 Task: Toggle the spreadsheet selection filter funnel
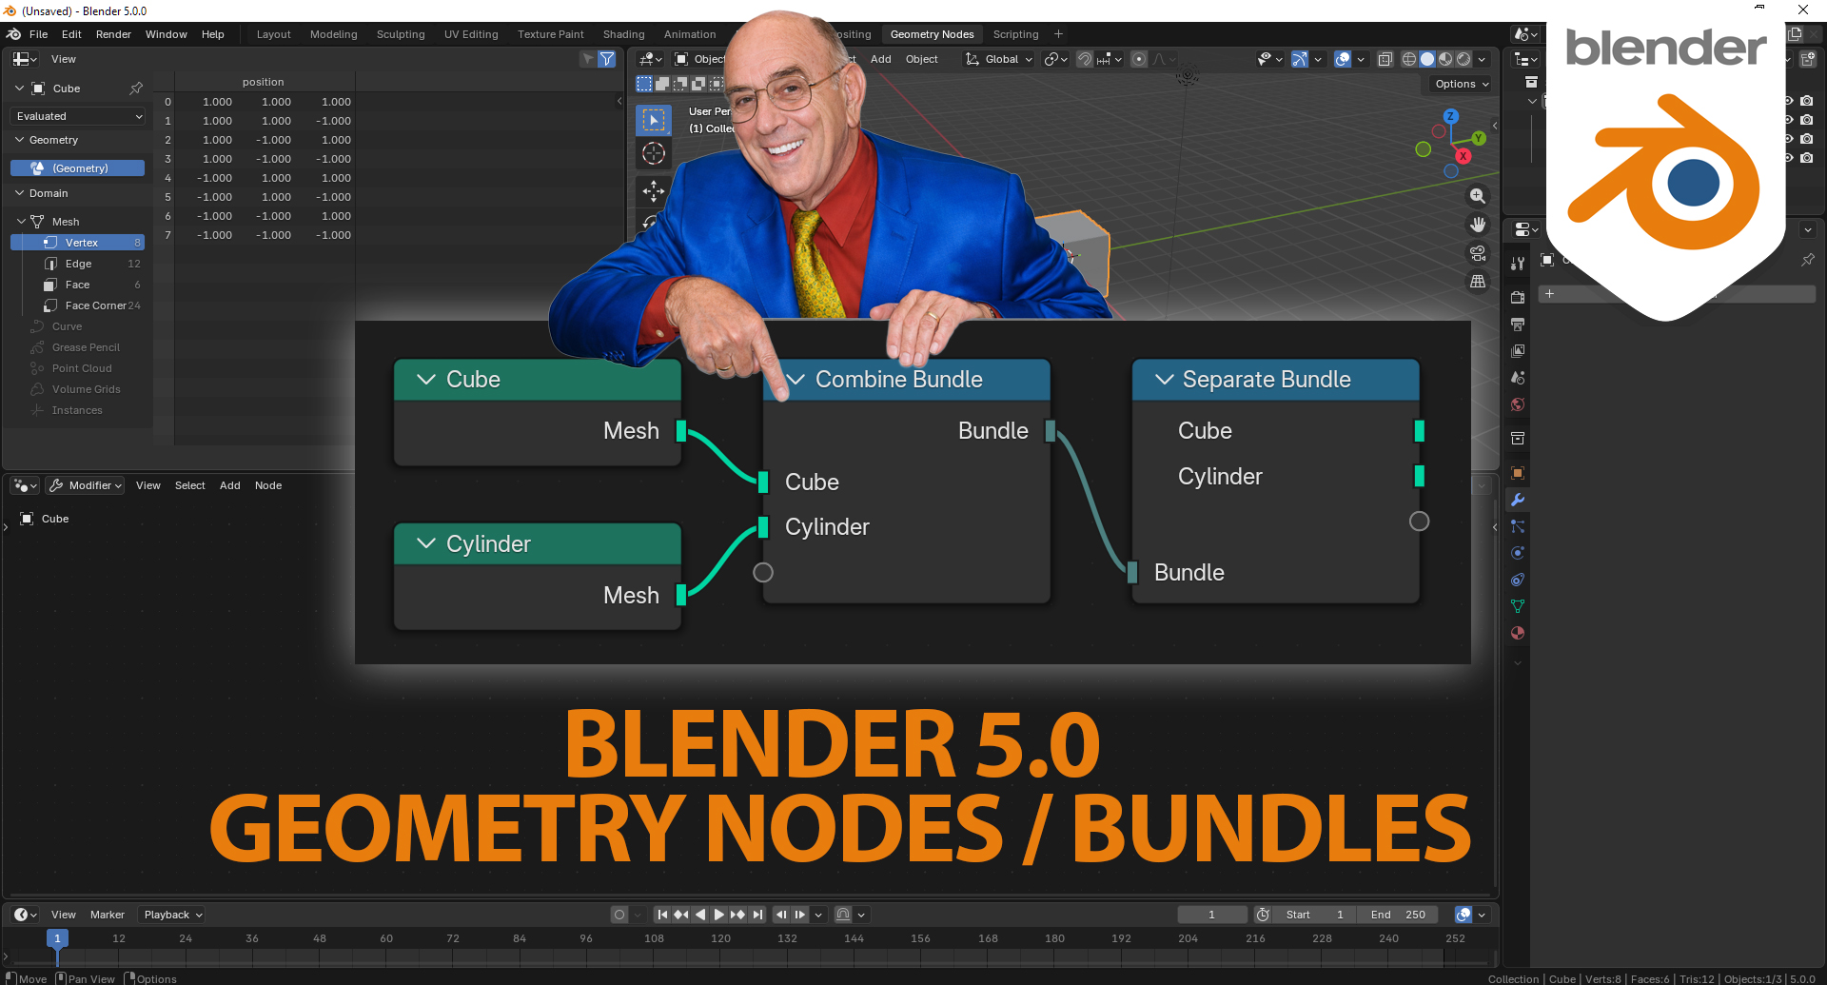(x=606, y=59)
